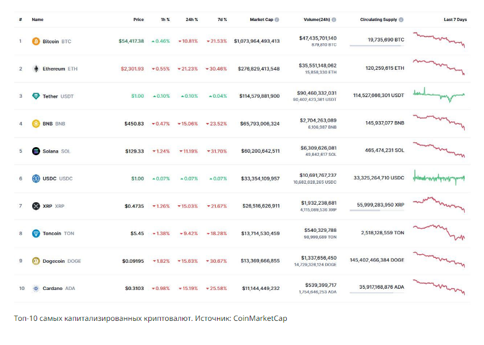The image size is (484, 345).
Task: Click the info icon next to Circulating Supply
Action: [401, 19]
